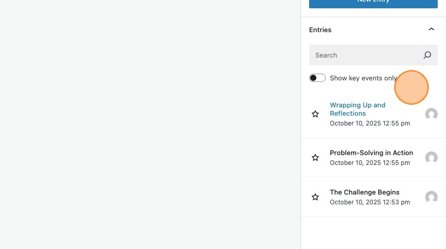This screenshot has width=446, height=249.
Task: Click the Show key events only label
Action: tap(363, 78)
